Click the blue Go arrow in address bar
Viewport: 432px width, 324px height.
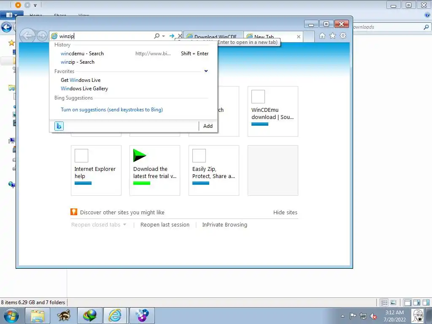pyautogui.click(x=172, y=36)
